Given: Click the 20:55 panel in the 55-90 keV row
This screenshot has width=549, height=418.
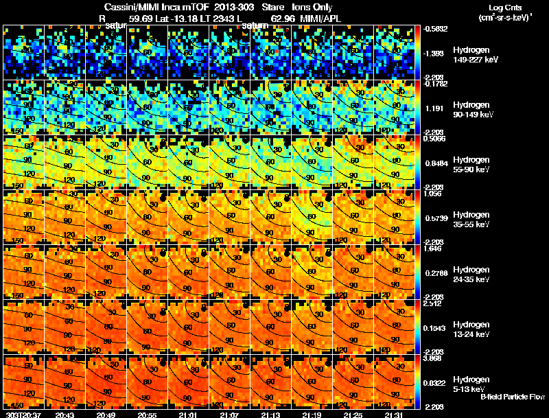Looking at the screenshot, I should (x=147, y=163).
